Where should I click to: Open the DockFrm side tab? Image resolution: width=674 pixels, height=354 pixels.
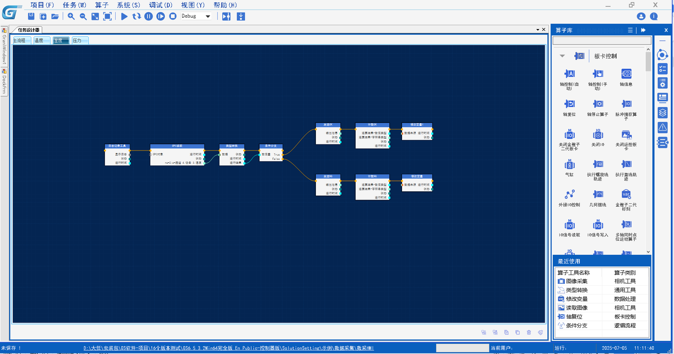tap(4, 81)
